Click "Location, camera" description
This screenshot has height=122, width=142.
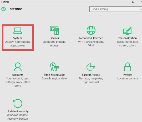(128, 78)
